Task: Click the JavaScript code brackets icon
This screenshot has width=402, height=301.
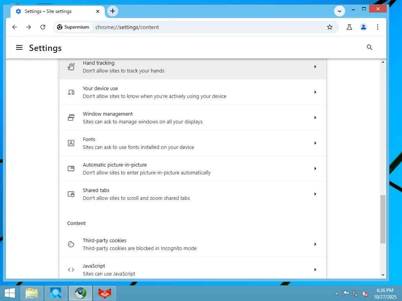Action: click(71, 270)
